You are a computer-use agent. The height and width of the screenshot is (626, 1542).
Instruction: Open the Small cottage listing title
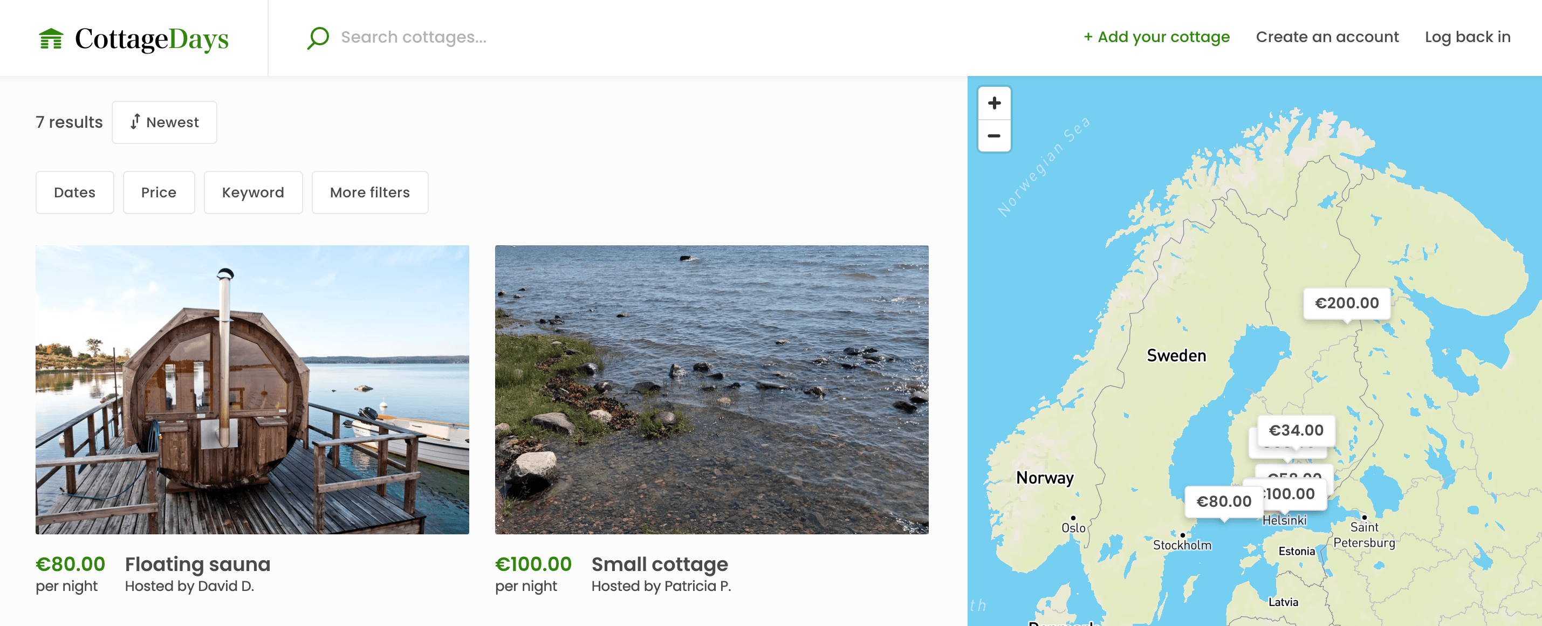660,565
